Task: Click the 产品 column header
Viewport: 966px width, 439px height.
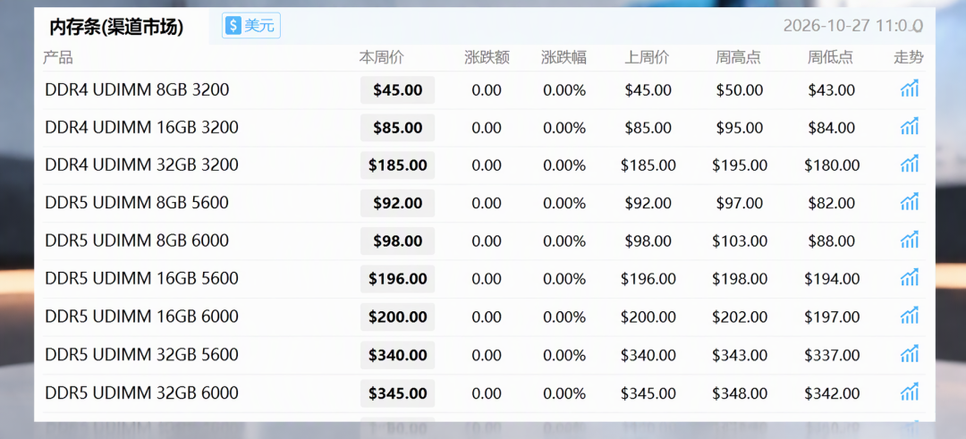Action: pos(58,58)
